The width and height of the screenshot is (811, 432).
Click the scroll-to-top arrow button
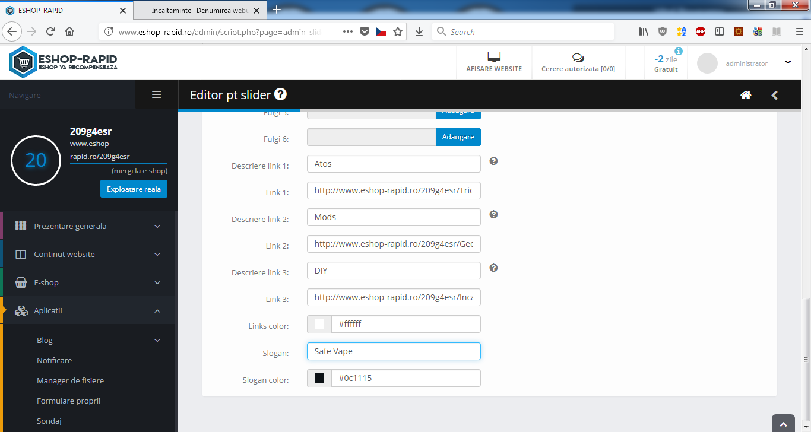pos(783,424)
